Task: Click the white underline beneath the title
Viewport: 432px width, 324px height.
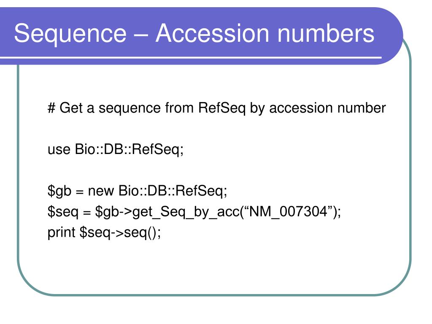Action: (191, 57)
